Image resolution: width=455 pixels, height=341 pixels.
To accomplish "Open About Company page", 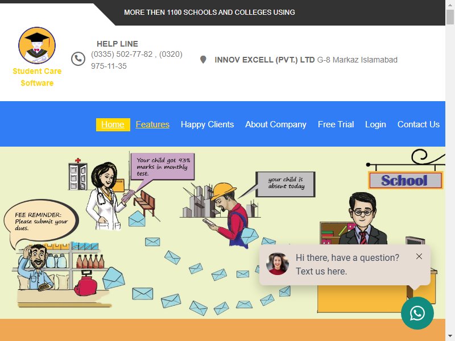I will [x=276, y=124].
